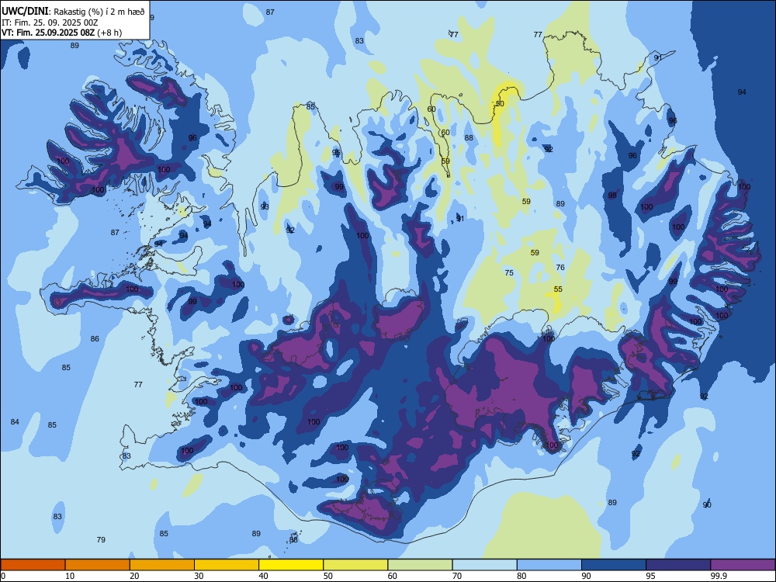Select the 10–20 orange legend swatch
The height and width of the screenshot is (582, 776).
98,565
